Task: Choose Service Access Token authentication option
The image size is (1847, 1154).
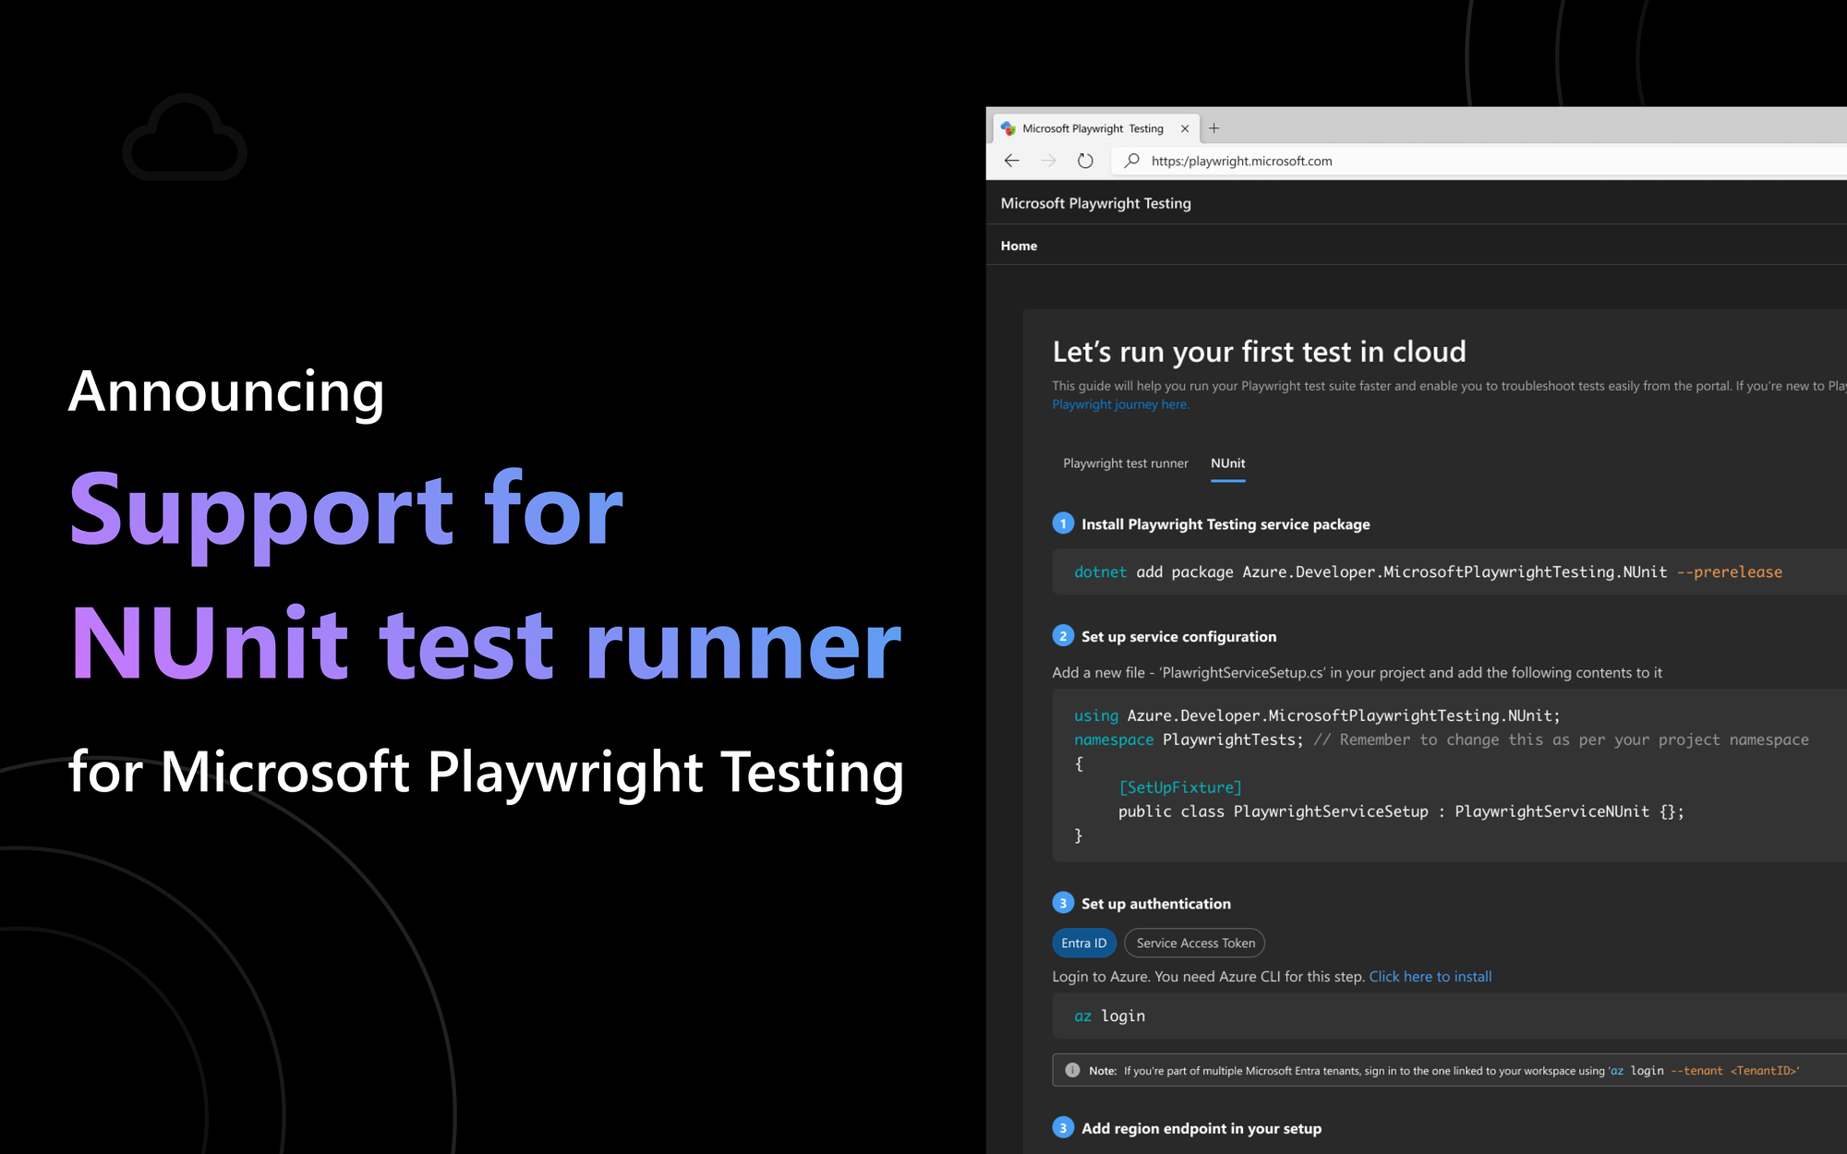Action: point(1195,943)
